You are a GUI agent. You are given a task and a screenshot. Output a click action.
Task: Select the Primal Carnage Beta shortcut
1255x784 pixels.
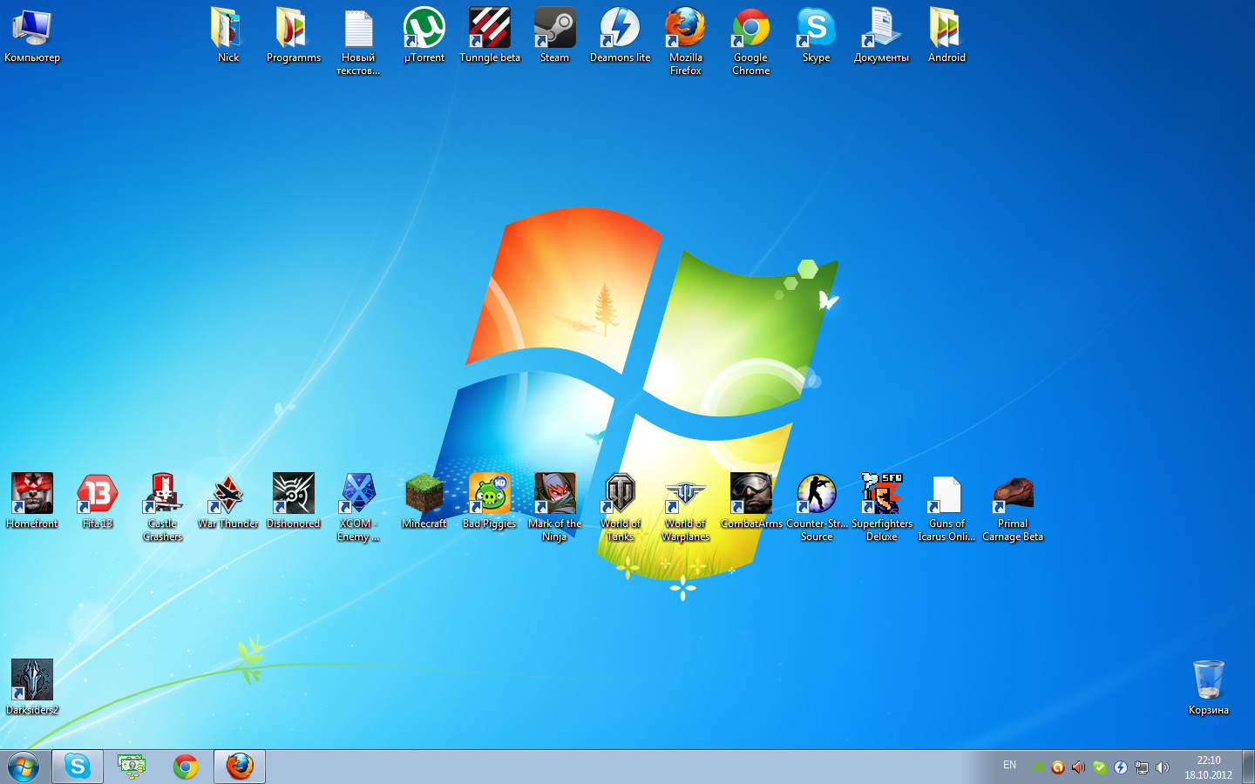tap(1013, 507)
